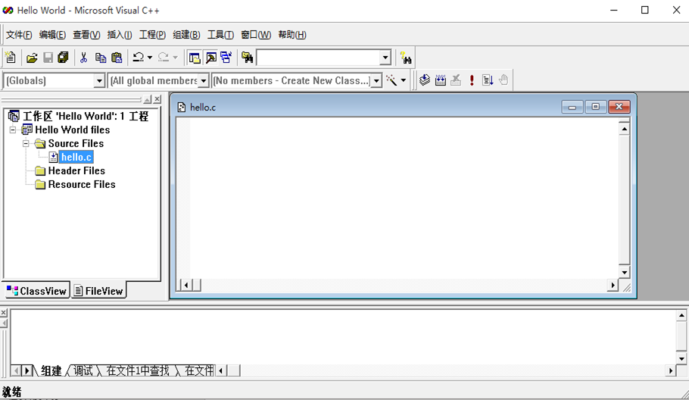Click the Search help binoculars icon
The height and width of the screenshot is (400, 689).
406,58
